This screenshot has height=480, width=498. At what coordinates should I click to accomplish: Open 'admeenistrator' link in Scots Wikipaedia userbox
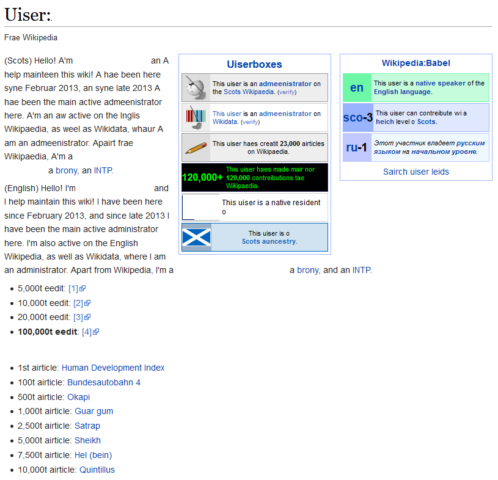(x=285, y=84)
